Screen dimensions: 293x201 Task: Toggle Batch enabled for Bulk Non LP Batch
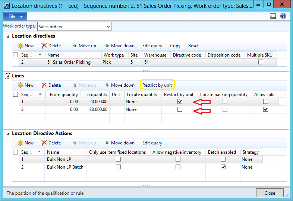click(223, 167)
